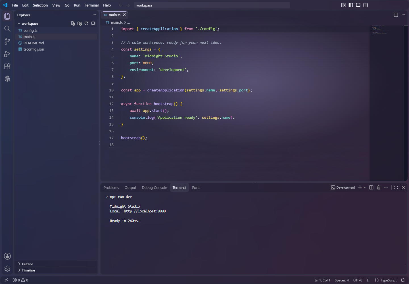
Task: Open the Terminal menu in menu bar
Action: (x=92, y=5)
